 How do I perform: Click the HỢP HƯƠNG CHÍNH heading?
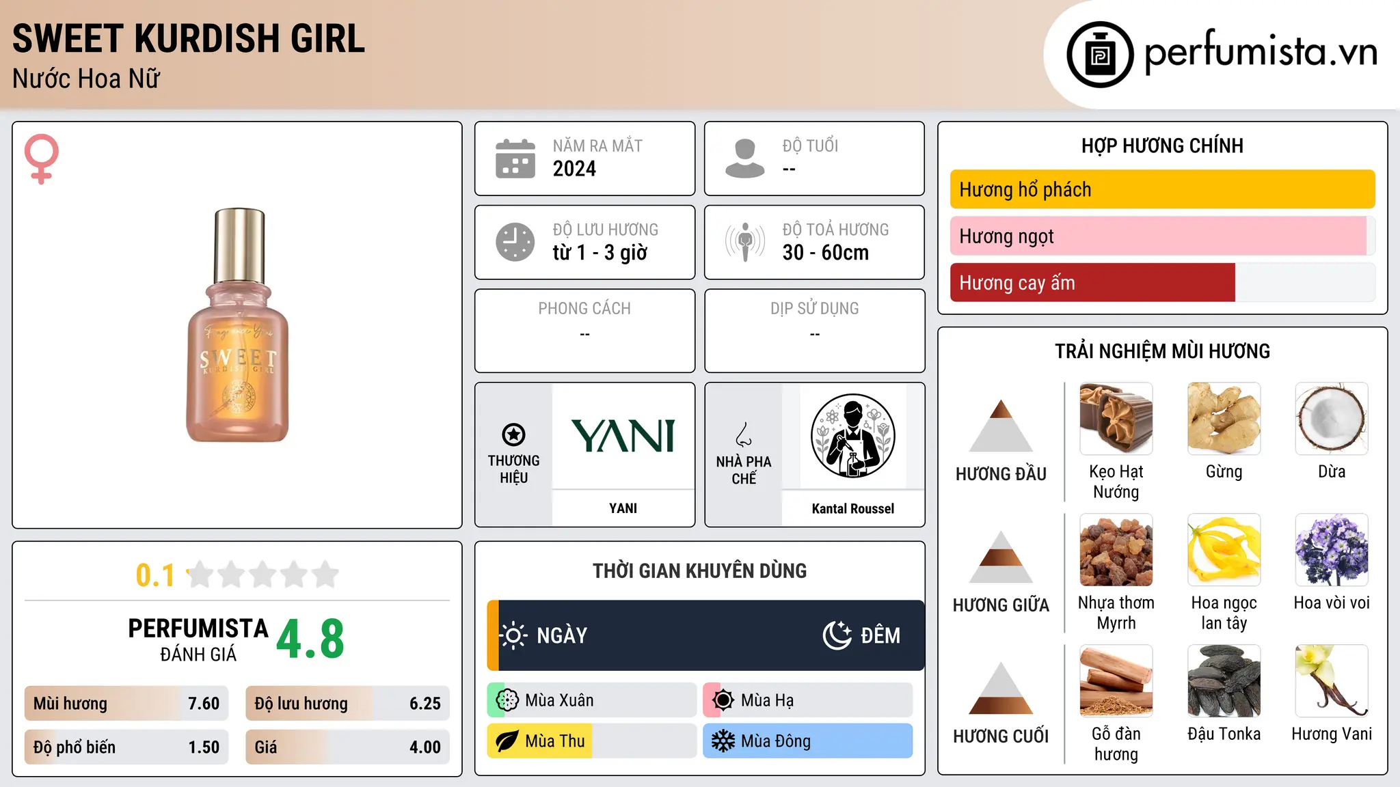(x=1162, y=146)
